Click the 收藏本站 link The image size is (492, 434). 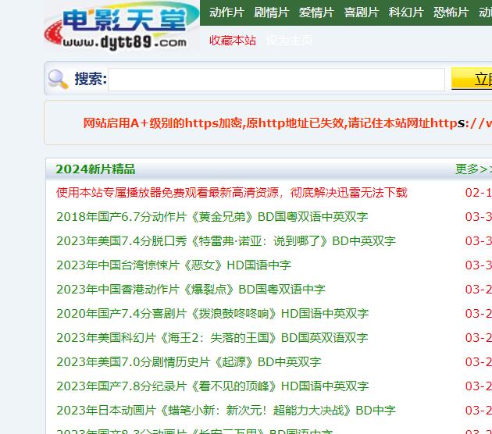[233, 41]
